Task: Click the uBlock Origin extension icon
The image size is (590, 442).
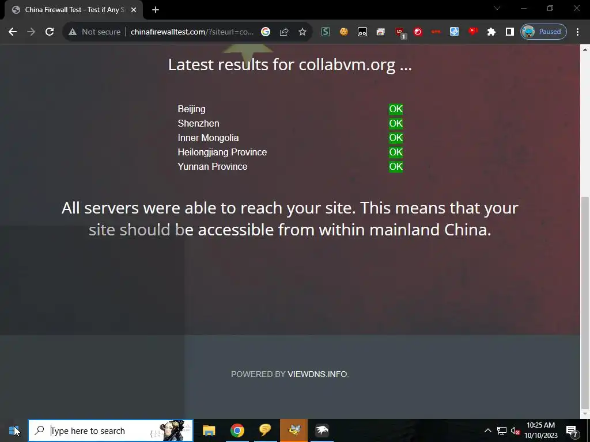Action: coord(400,32)
